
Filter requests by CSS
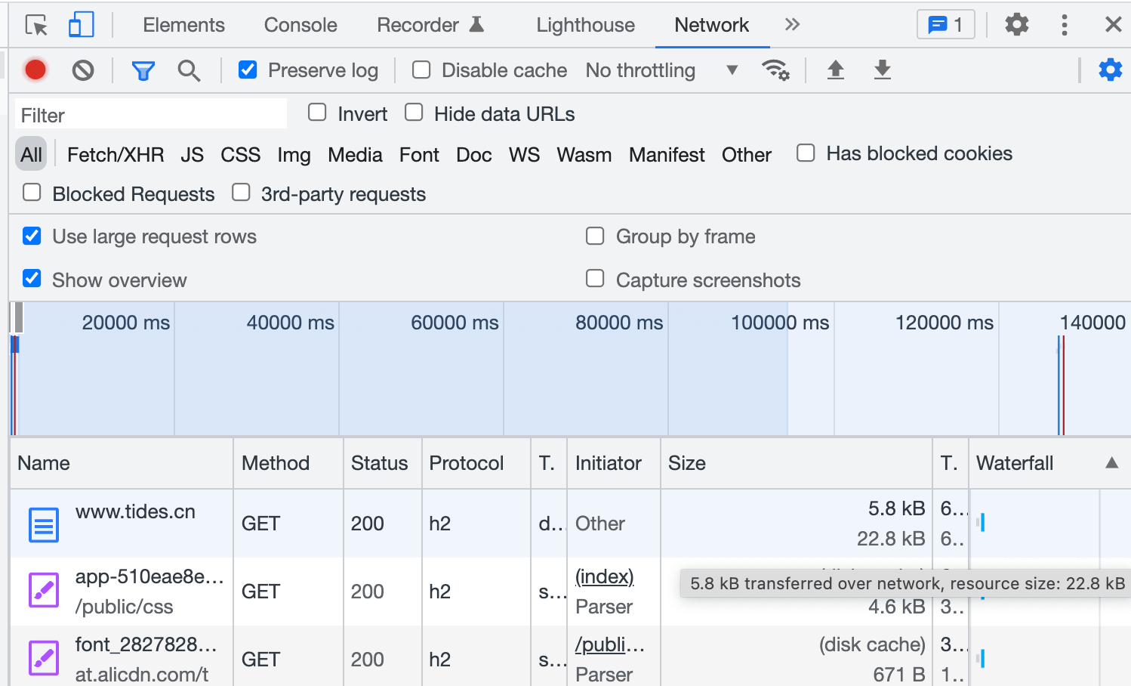[240, 155]
